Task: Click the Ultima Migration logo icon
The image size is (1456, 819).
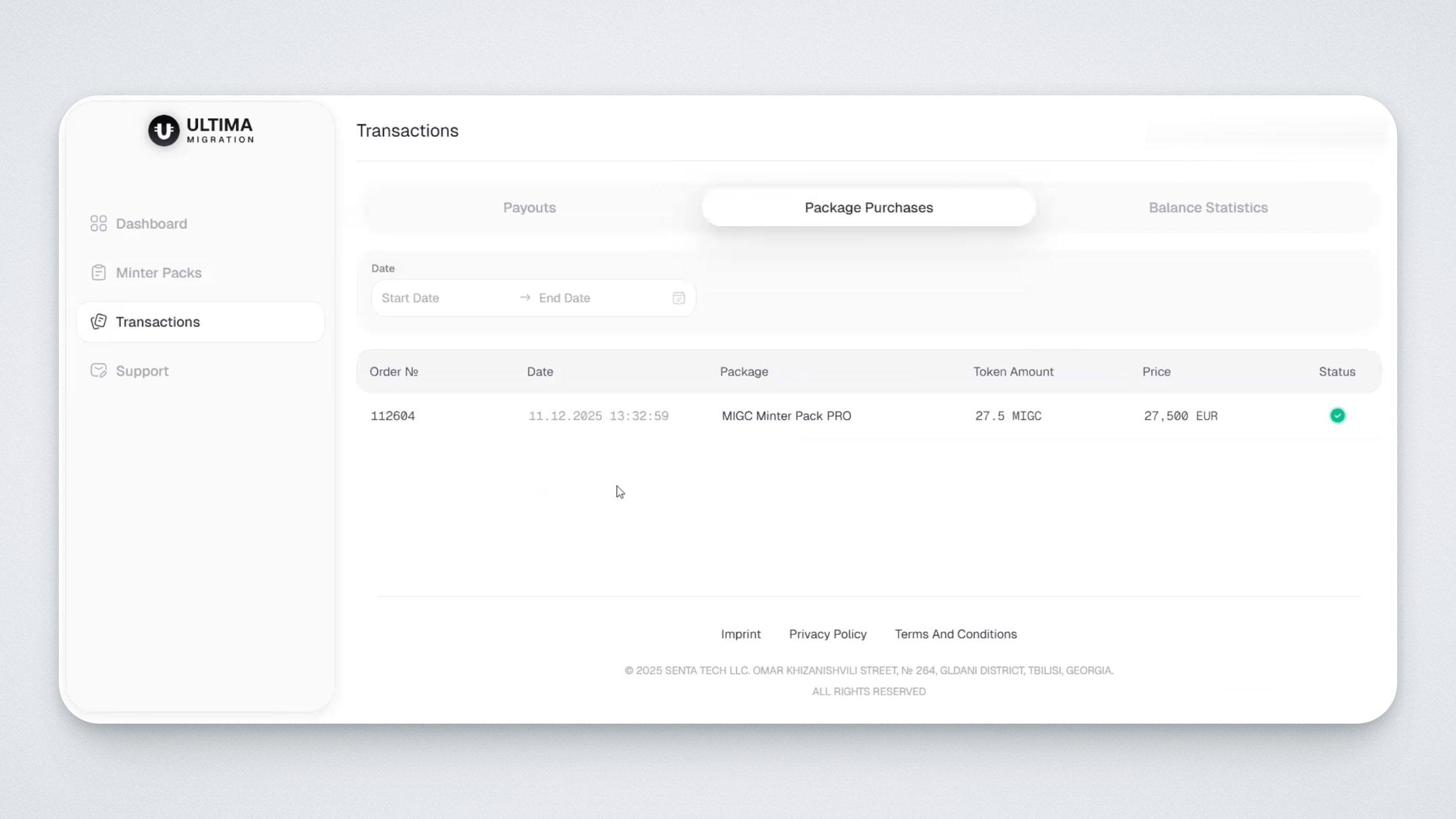Action: pos(163,131)
